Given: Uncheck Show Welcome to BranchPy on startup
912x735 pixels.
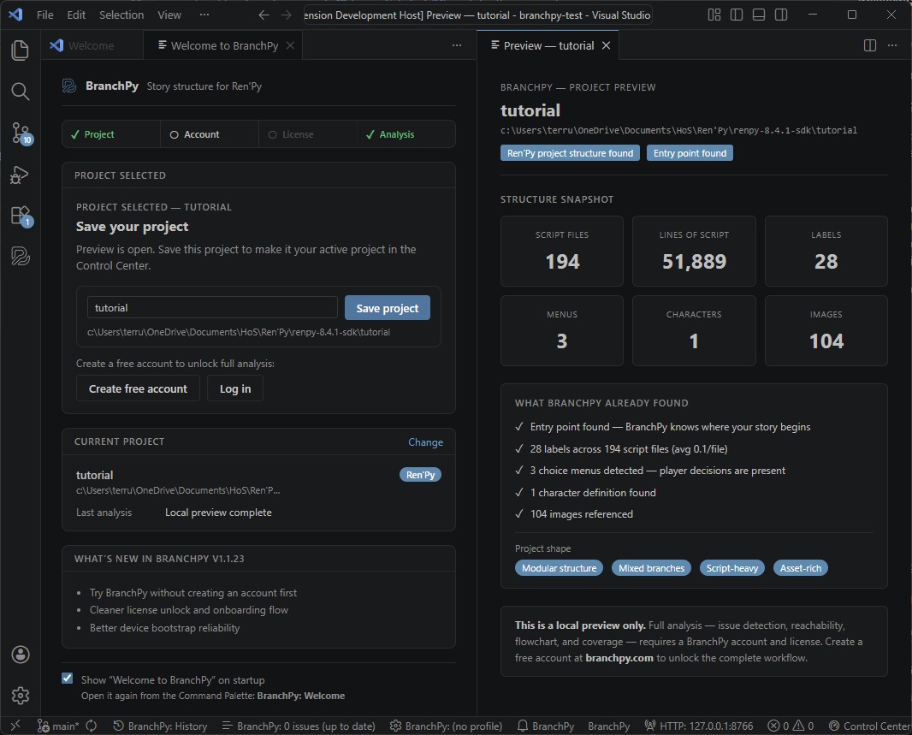Looking at the screenshot, I should [68, 679].
